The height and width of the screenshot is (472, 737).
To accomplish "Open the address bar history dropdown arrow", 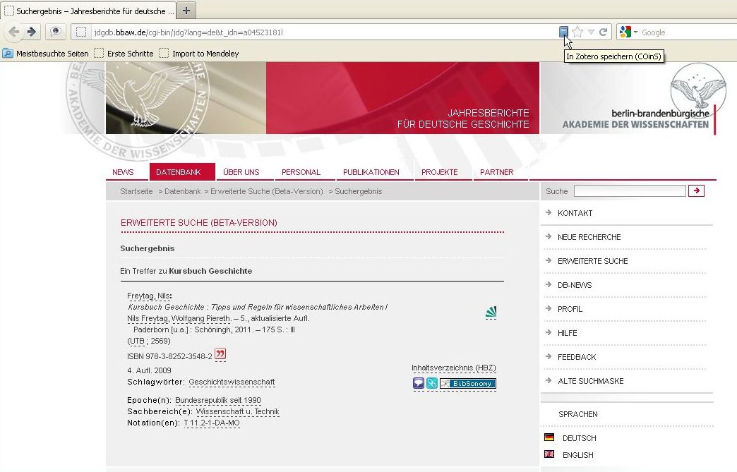I will click(x=591, y=32).
